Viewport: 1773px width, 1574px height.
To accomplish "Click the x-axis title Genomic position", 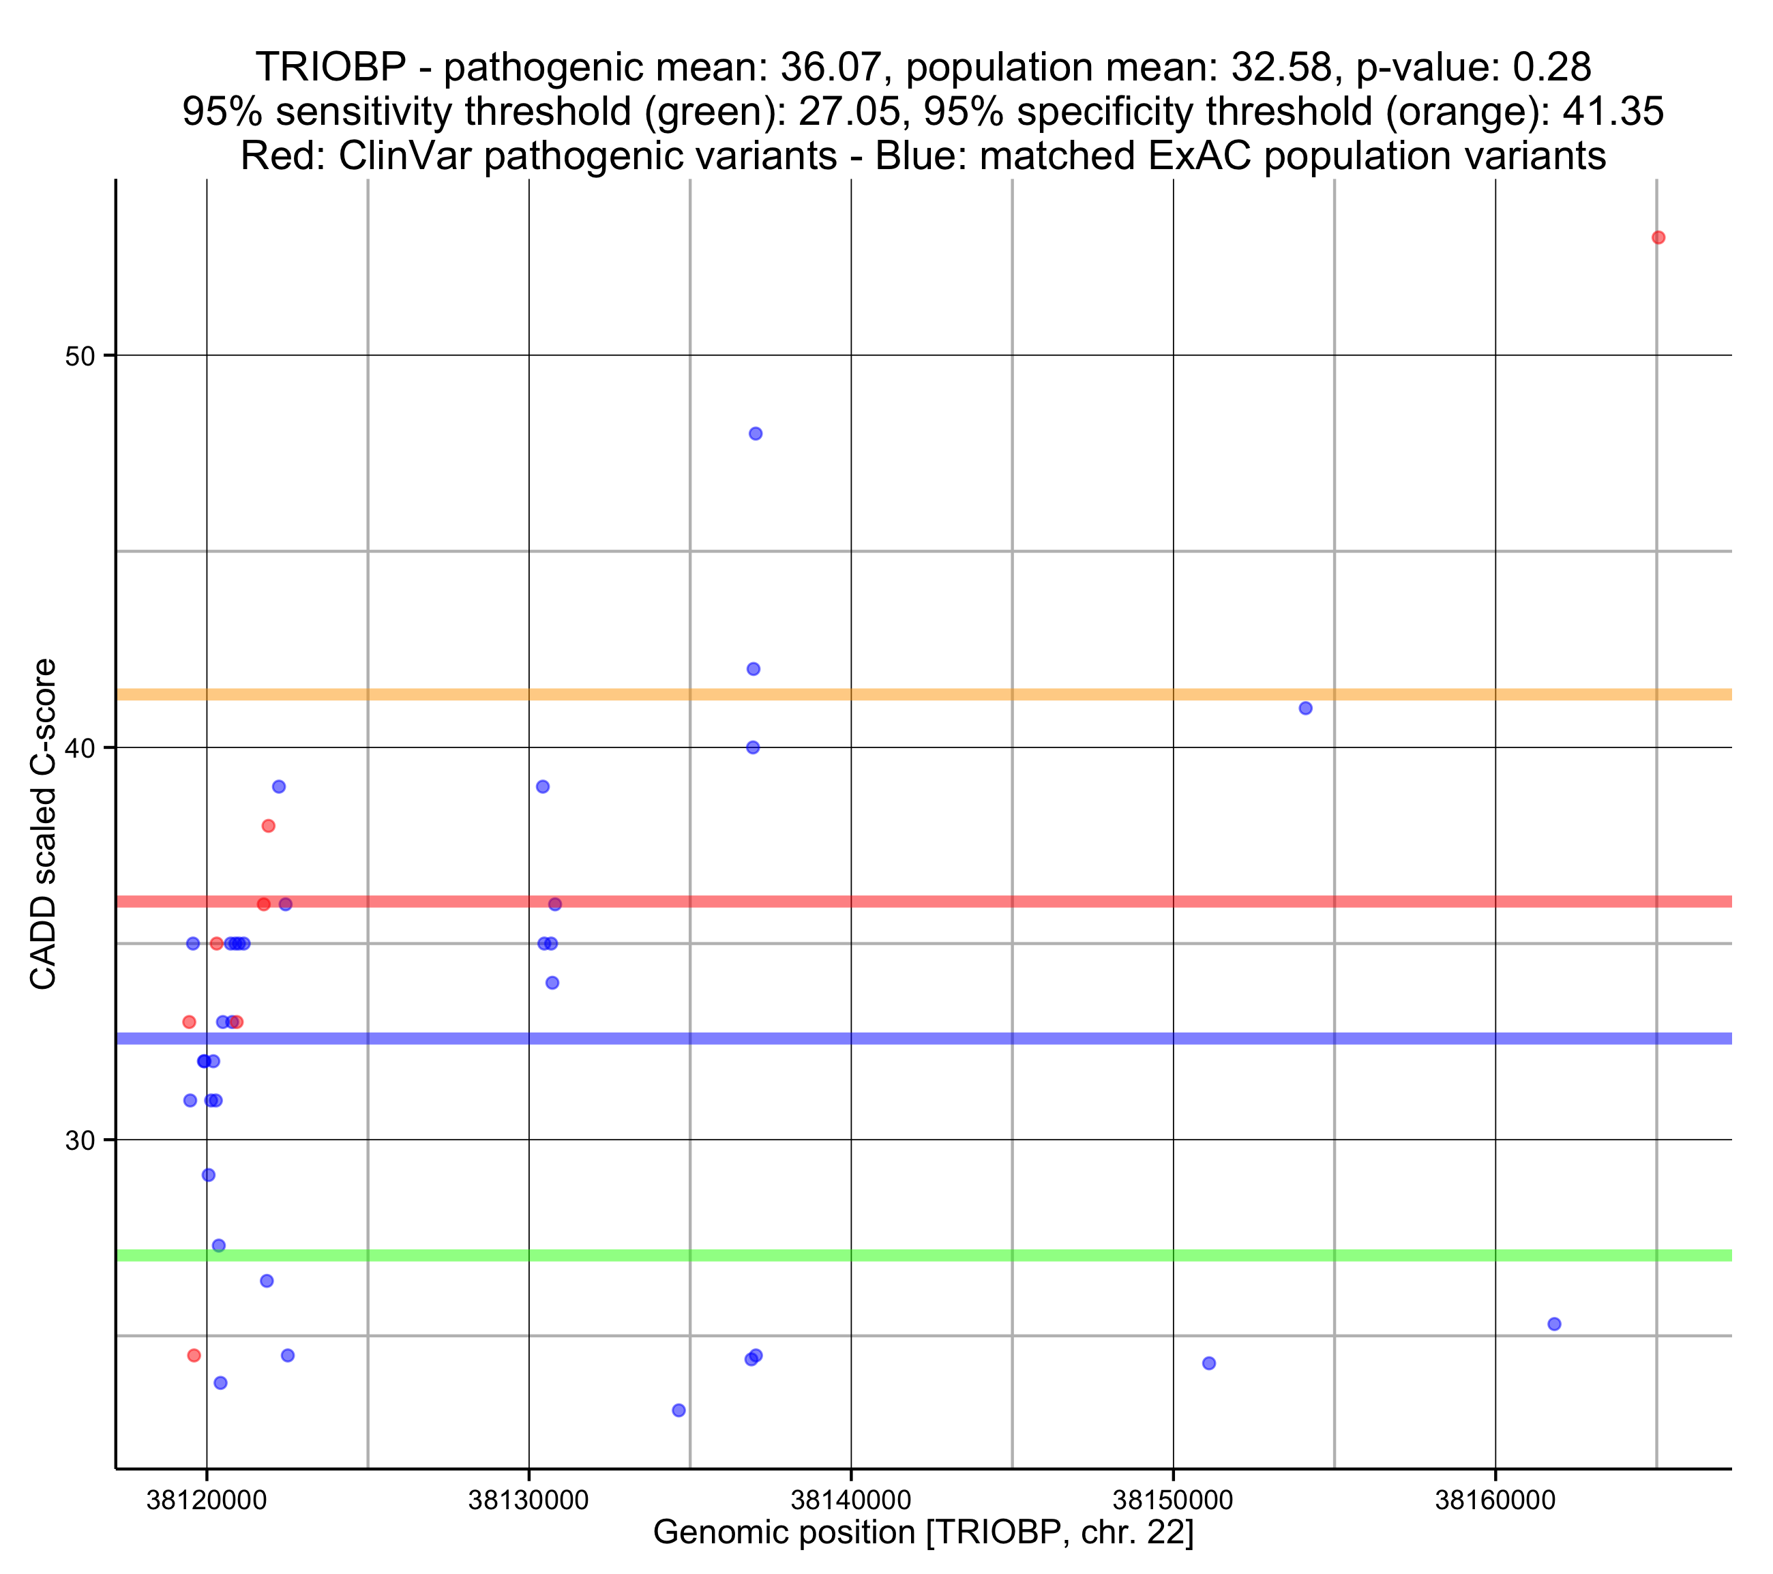I will tap(923, 1532).
